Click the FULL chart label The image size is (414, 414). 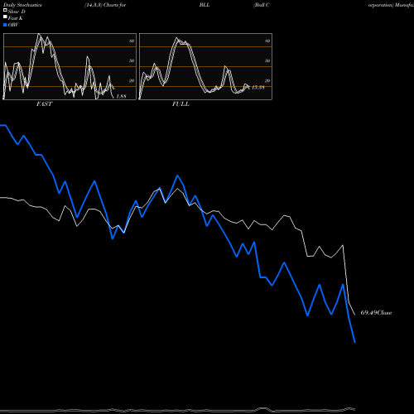click(181, 103)
